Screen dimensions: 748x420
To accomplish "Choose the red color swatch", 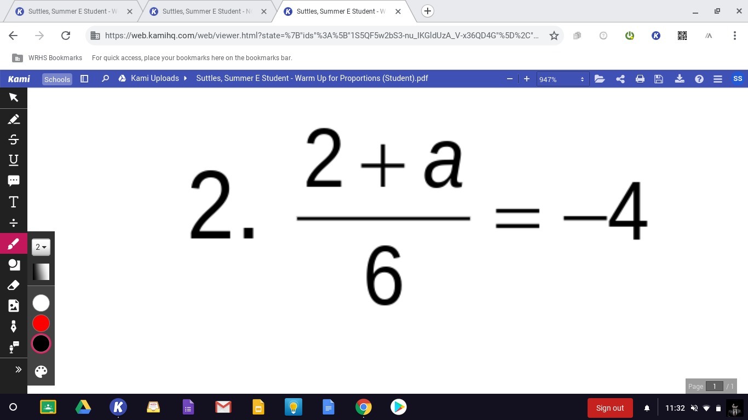I will (41, 323).
